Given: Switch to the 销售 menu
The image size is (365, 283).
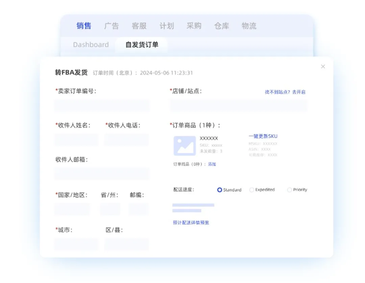Looking at the screenshot, I should [84, 26].
